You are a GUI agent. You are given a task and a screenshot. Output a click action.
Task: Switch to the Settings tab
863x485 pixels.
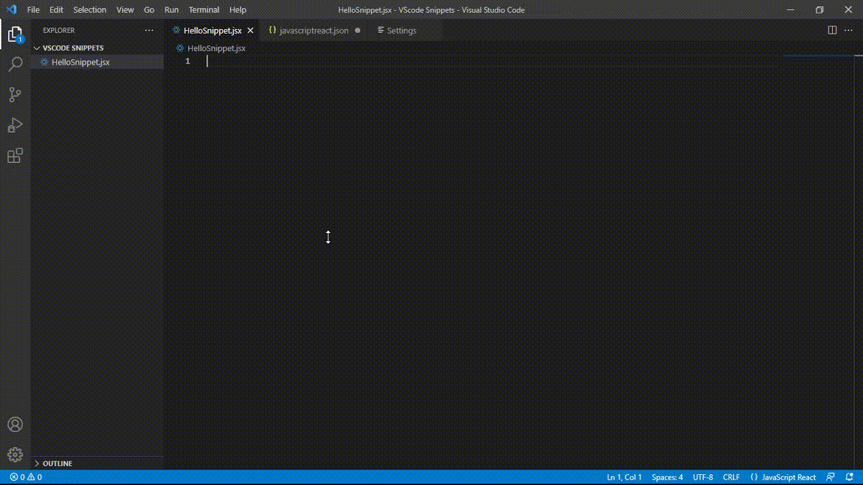coord(402,30)
